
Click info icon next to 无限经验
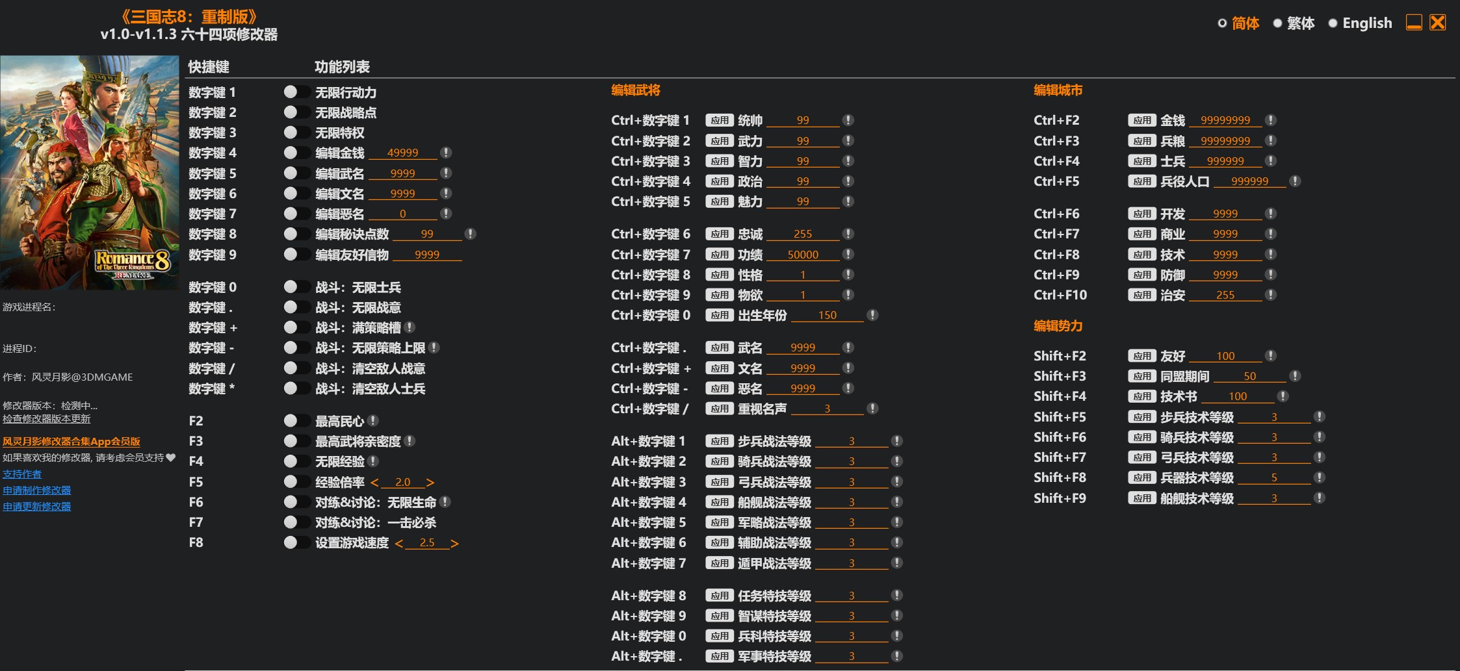point(373,461)
